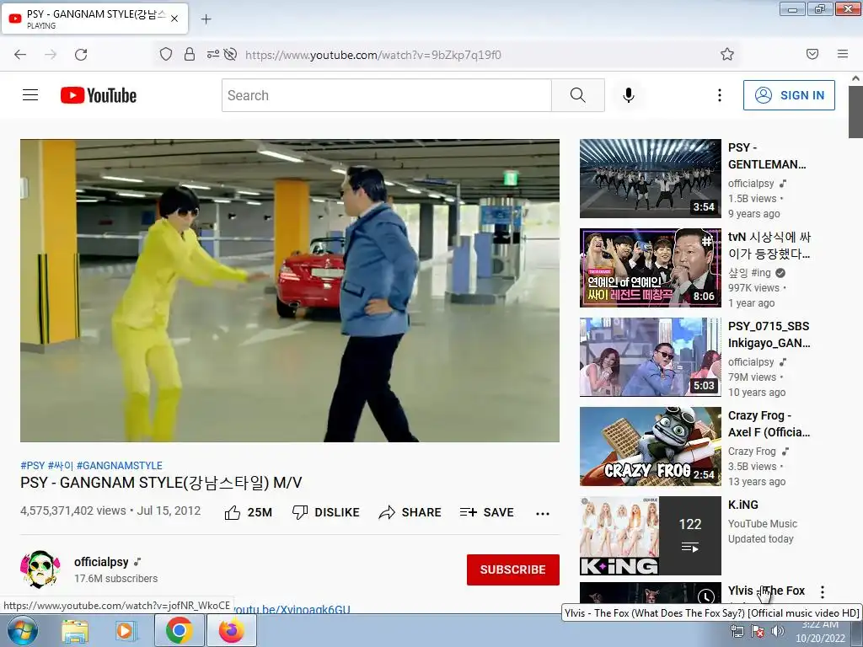This screenshot has height=647, width=863.
Task: Click the page vertical scrollbar thumb
Action: [x=855, y=113]
